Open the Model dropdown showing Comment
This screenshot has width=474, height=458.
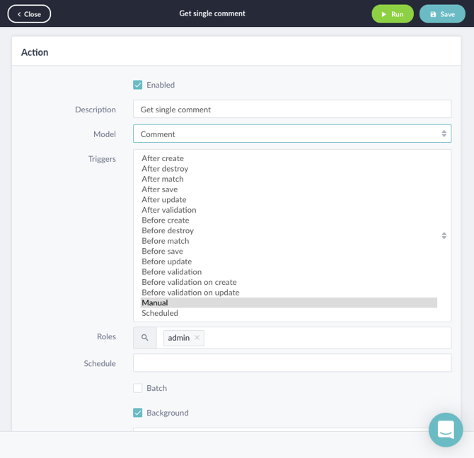(x=291, y=134)
